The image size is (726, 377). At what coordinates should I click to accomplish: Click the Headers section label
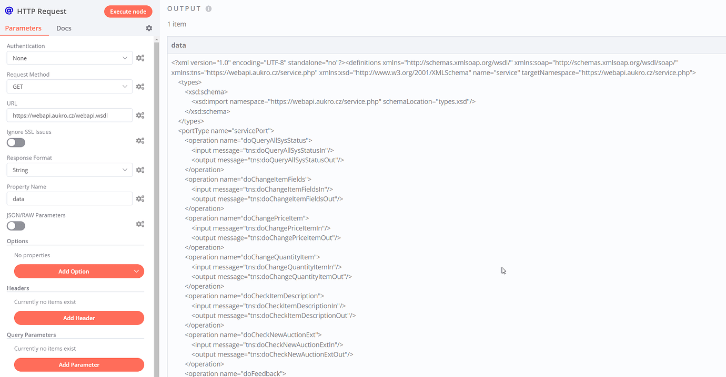(x=18, y=288)
